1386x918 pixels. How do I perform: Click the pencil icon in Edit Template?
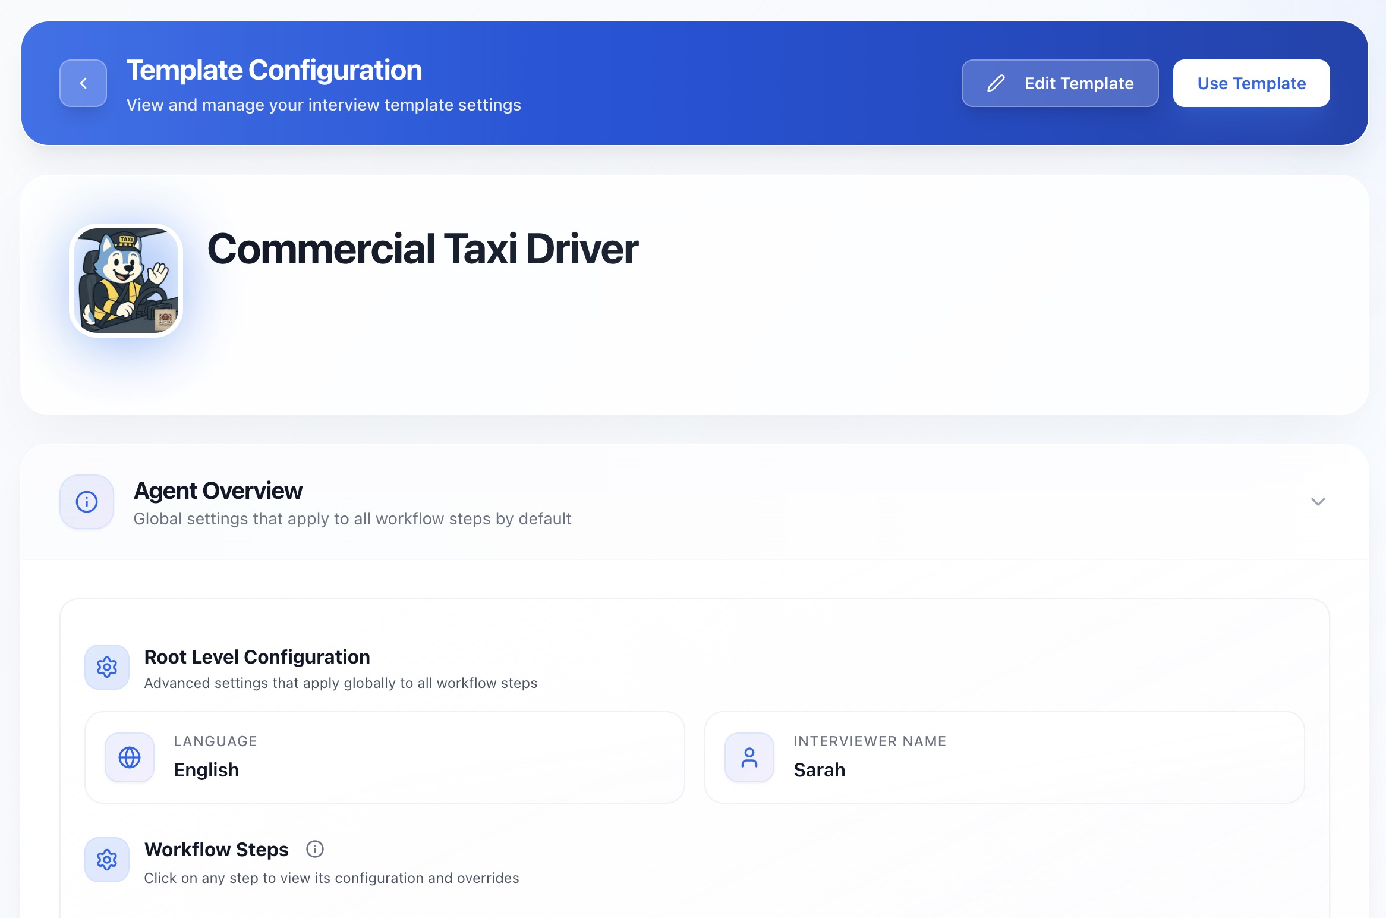(x=996, y=83)
